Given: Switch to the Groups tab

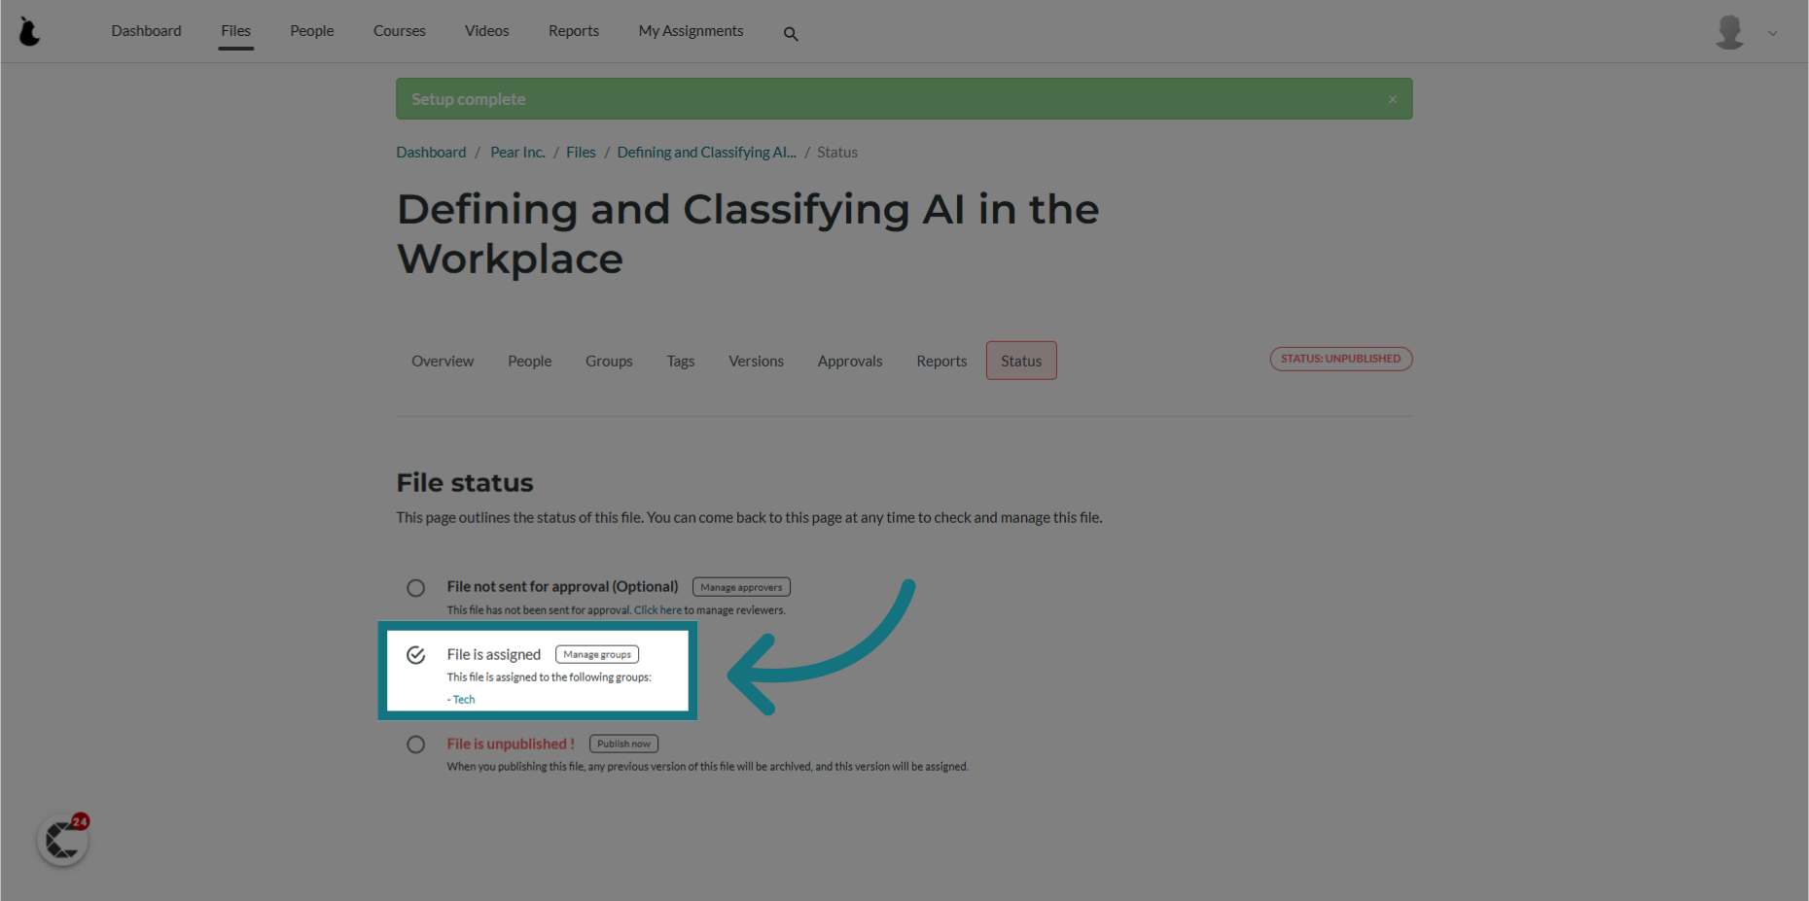Looking at the screenshot, I should (609, 362).
